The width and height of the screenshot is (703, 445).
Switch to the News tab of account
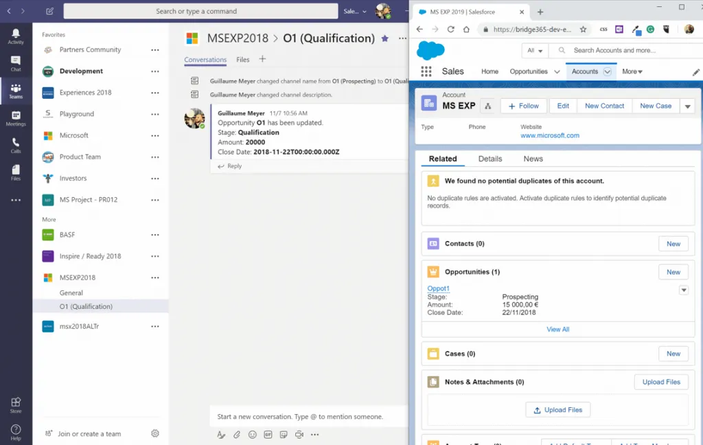533,159
